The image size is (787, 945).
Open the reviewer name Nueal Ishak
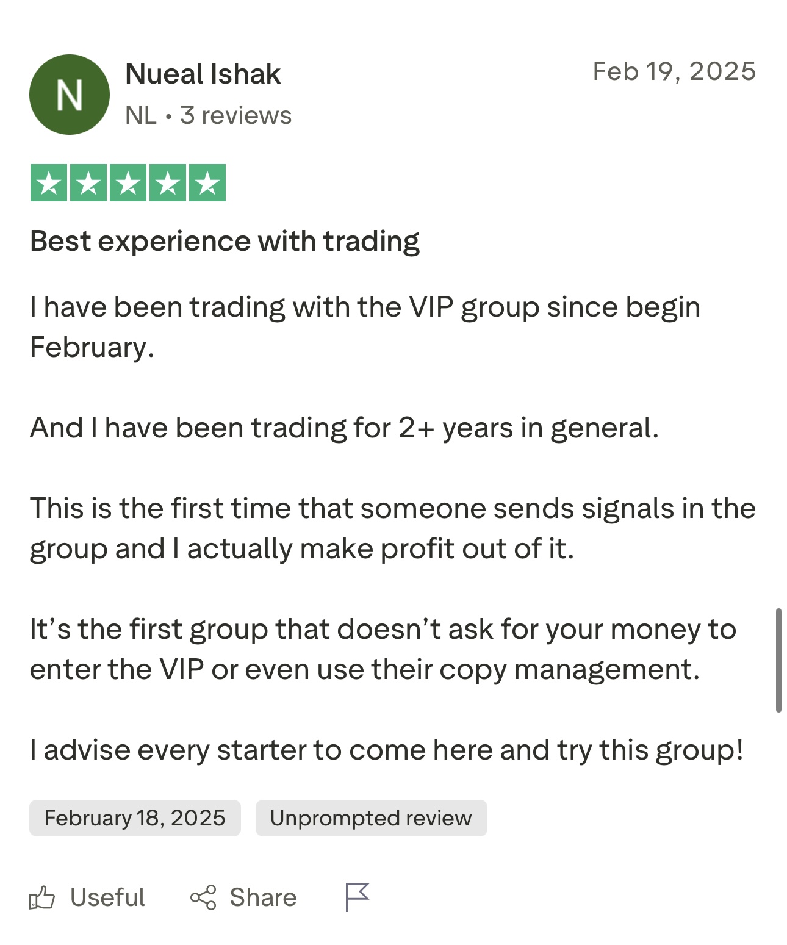pyautogui.click(x=203, y=74)
